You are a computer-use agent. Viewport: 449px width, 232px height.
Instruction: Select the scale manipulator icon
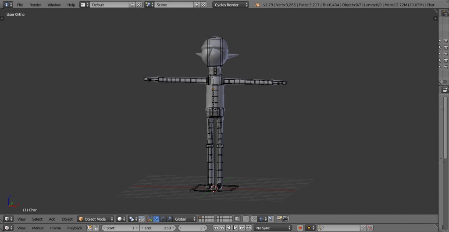click(169, 219)
